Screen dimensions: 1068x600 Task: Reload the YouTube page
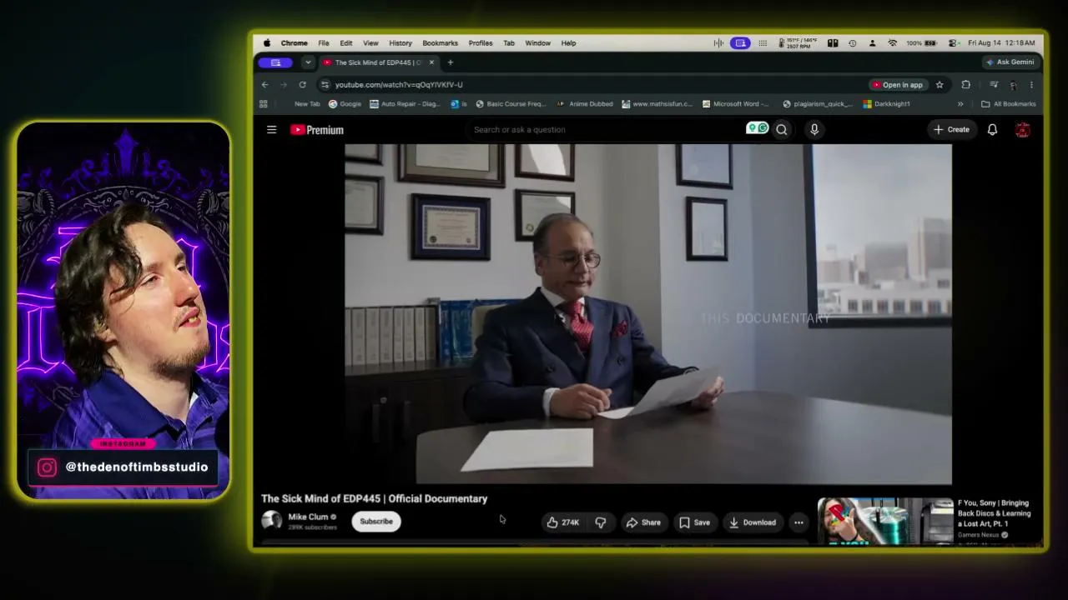click(x=302, y=84)
